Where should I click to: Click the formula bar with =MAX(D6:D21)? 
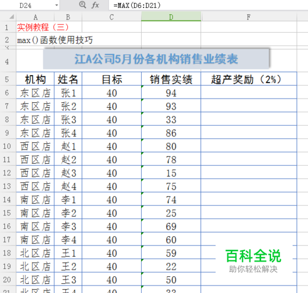(x=208, y=5)
